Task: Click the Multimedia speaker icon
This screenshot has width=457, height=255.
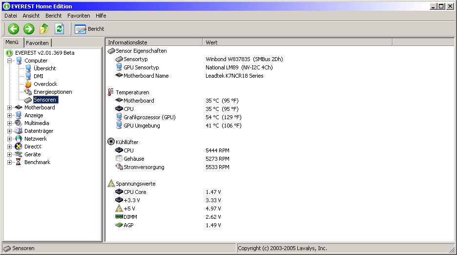Action: click(19, 123)
